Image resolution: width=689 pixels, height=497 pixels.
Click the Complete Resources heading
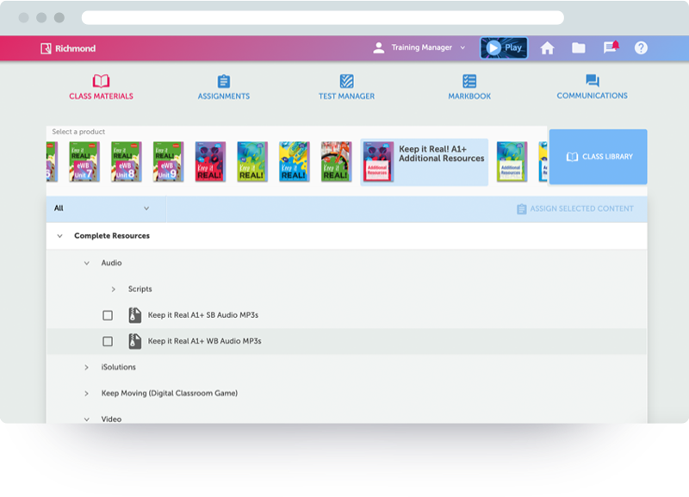[x=112, y=236]
